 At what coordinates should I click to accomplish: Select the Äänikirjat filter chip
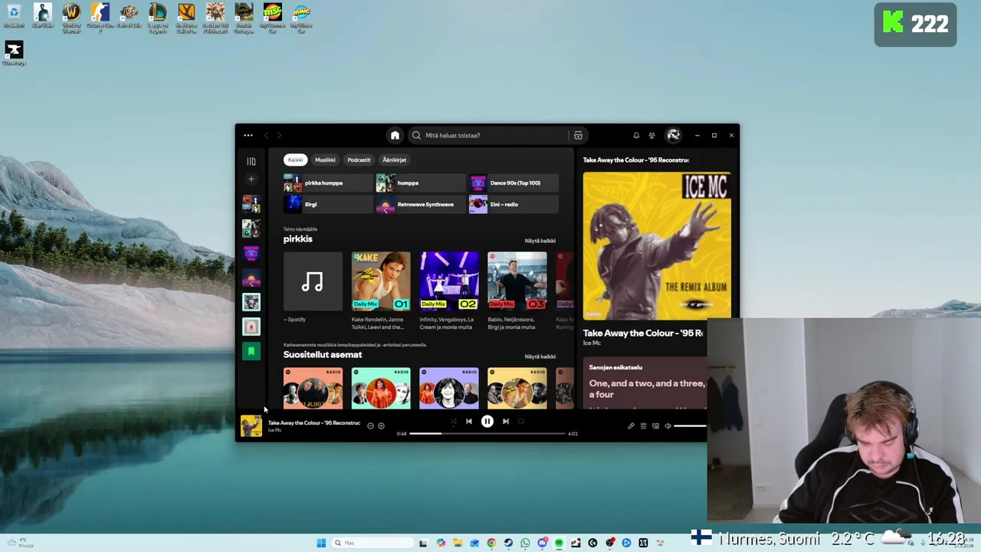[395, 159]
